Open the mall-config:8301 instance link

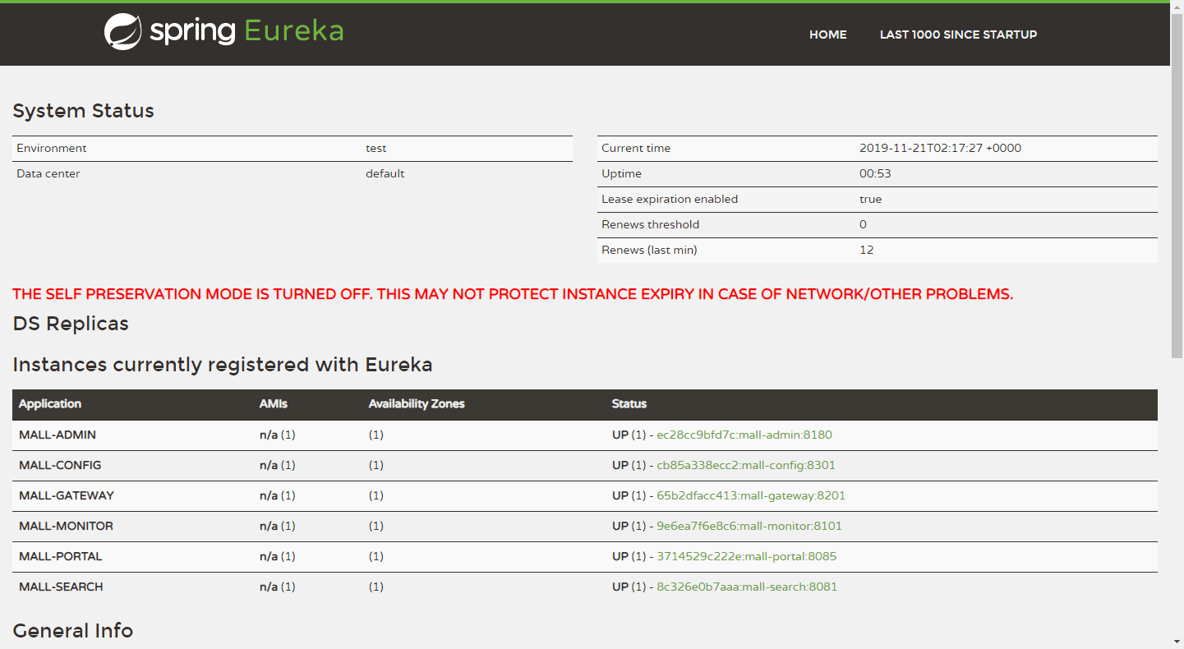pyautogui.click(x=745, y=465)
